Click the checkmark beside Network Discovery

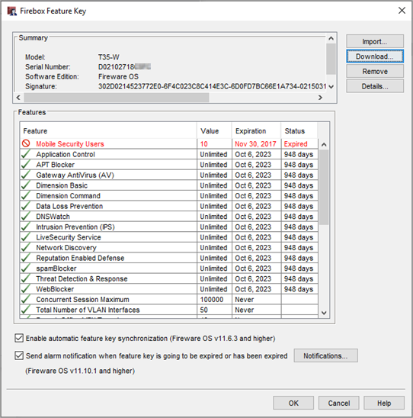tap(26, 248)
